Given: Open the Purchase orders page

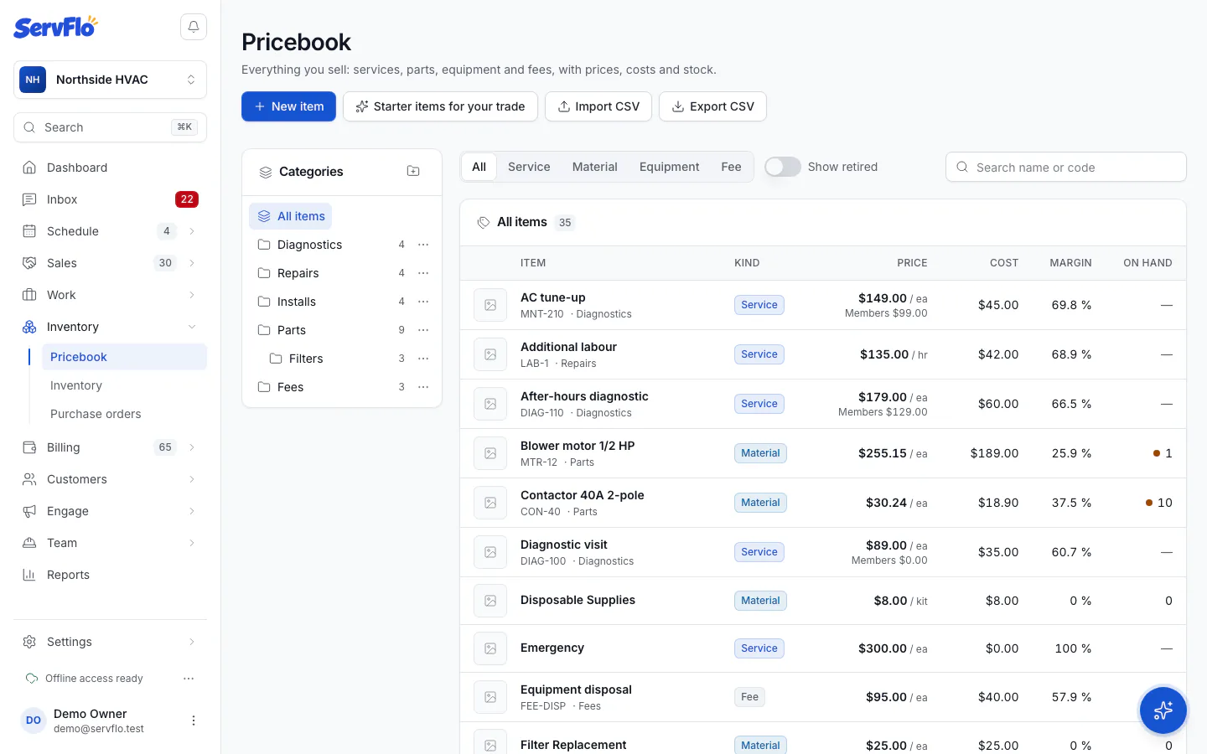Looking at the screenshot, I should [x=96, y=414].
